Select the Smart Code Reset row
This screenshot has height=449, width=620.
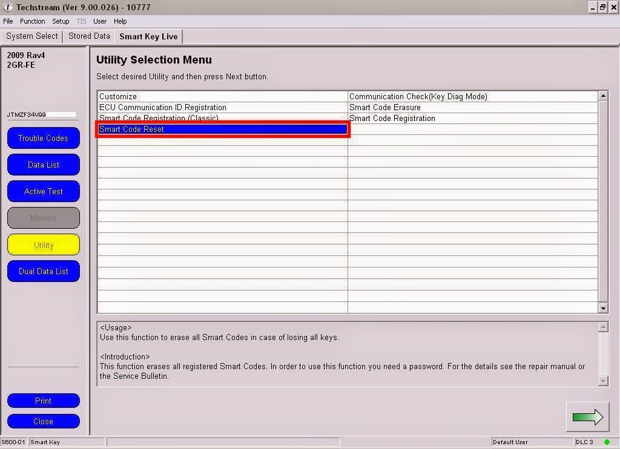pos(223,129)
